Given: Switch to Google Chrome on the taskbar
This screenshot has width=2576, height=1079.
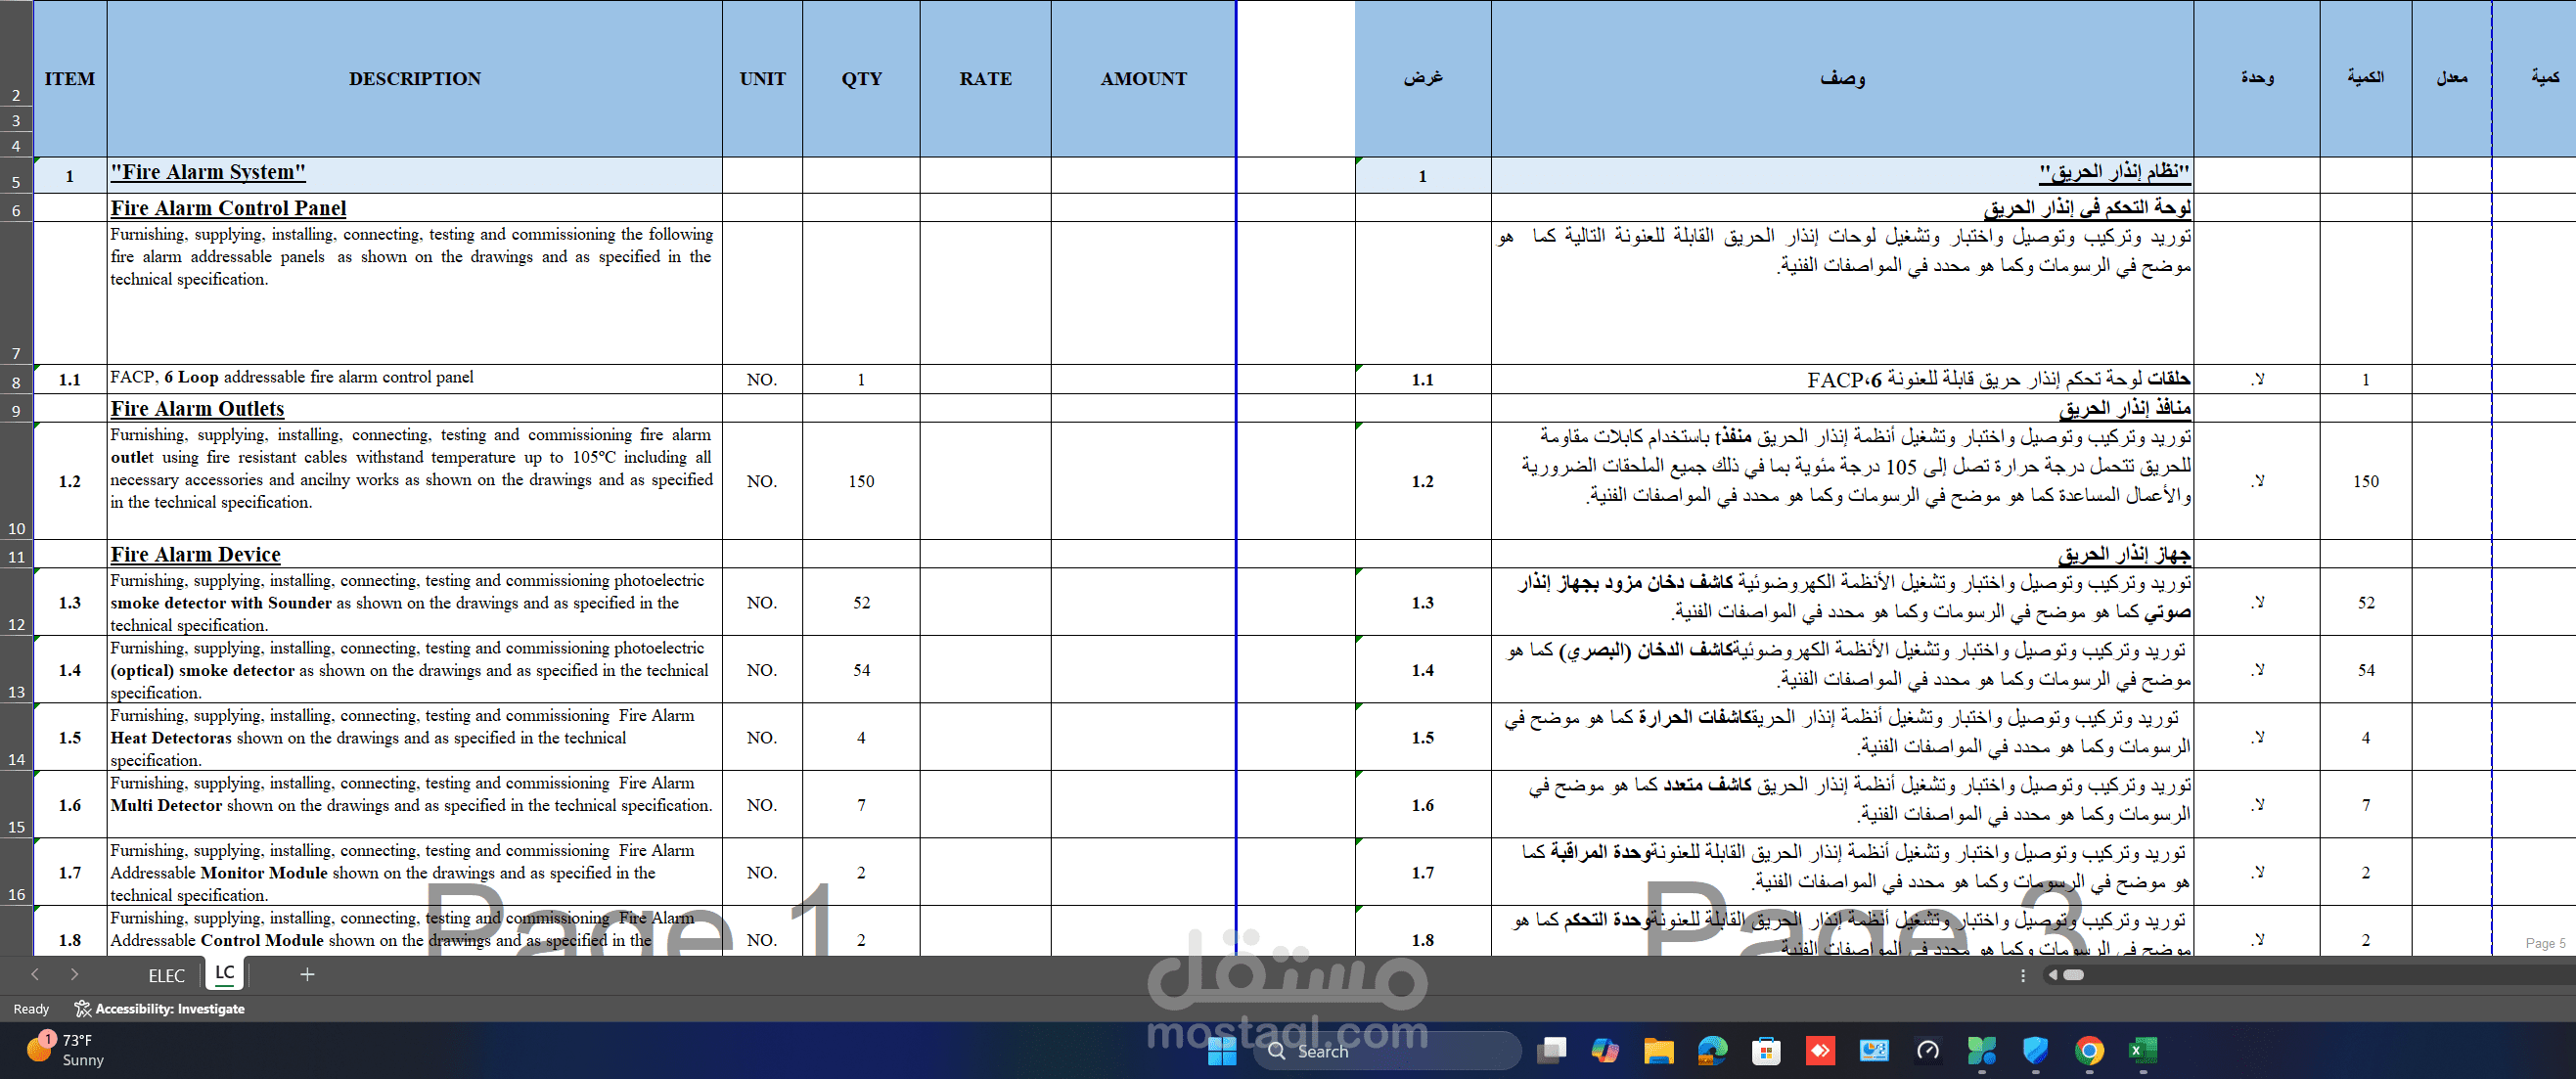Looking at the screenshot, I should click(x=2088, y=1051).
